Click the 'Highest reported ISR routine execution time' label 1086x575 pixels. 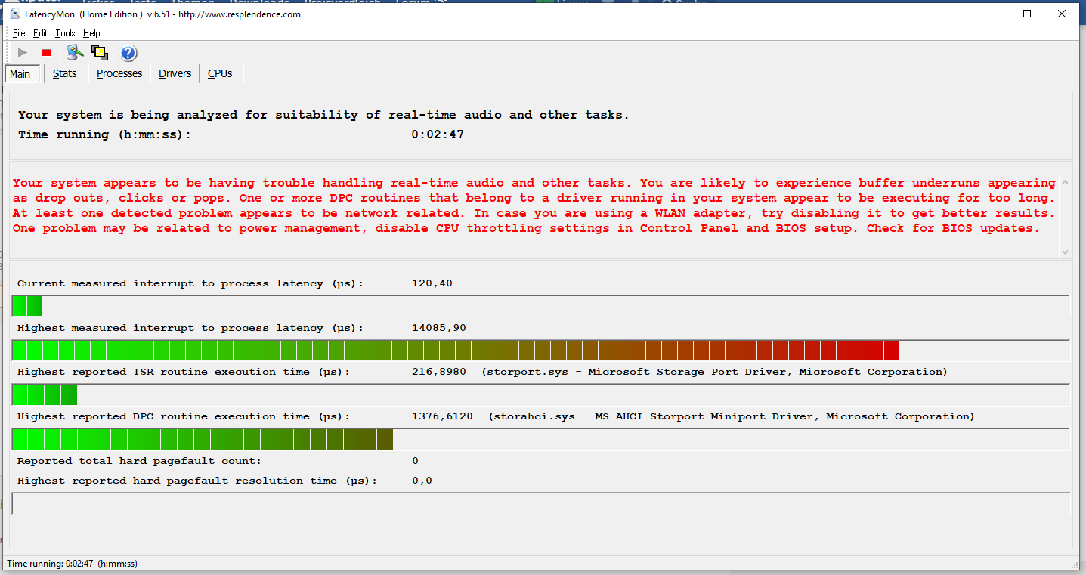[x=184, y=372]
